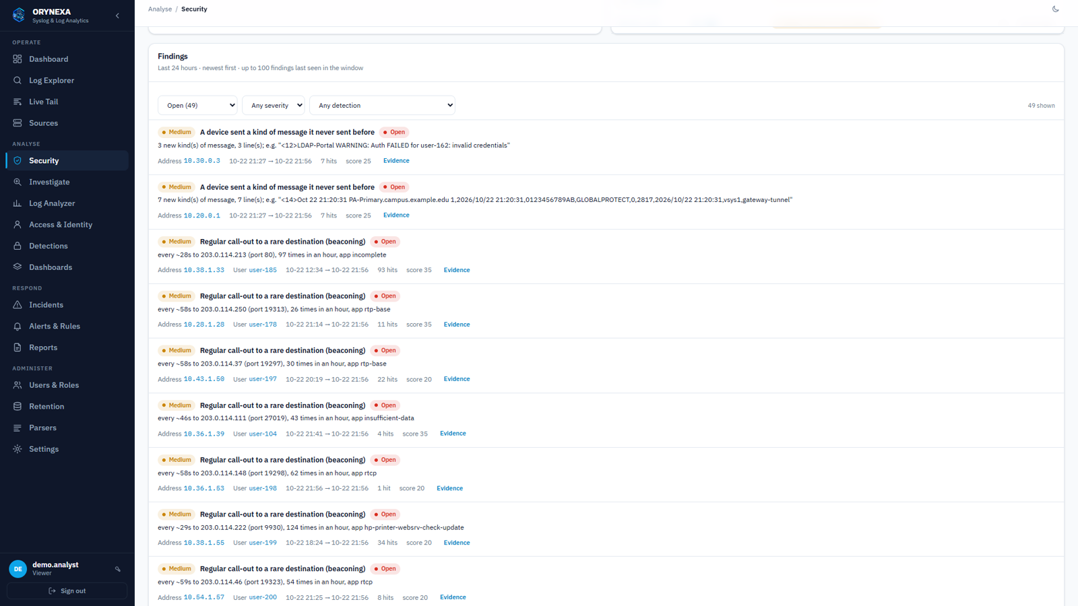Click the Incidents warning triangle icon

pyautogui.click(x=18, y=305)
